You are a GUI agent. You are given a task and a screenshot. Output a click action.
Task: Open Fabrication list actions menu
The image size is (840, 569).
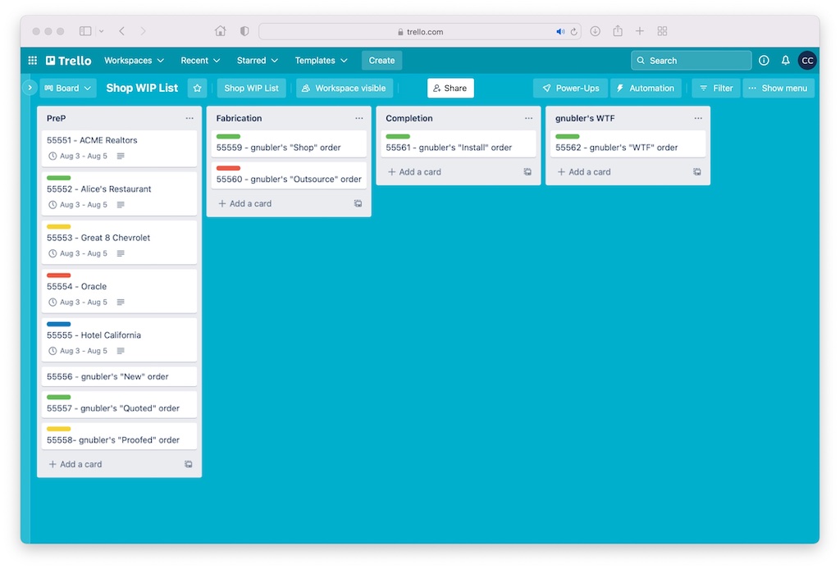tap(359, 118)
